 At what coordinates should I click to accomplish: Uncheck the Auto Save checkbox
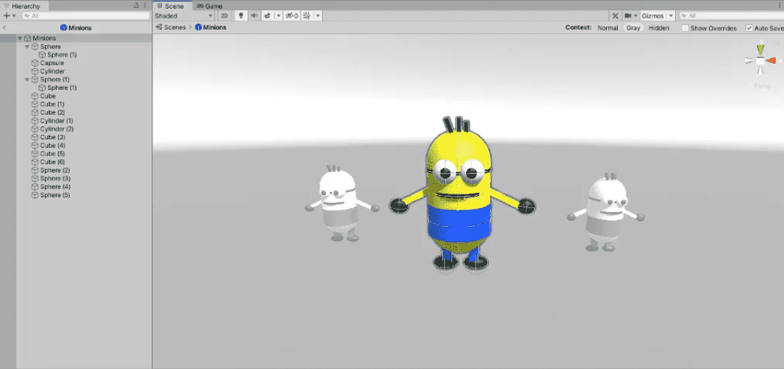click(749, 28)
